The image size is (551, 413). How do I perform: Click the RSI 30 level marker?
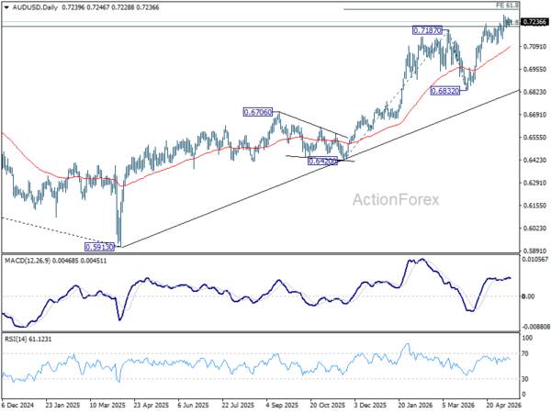525,379
